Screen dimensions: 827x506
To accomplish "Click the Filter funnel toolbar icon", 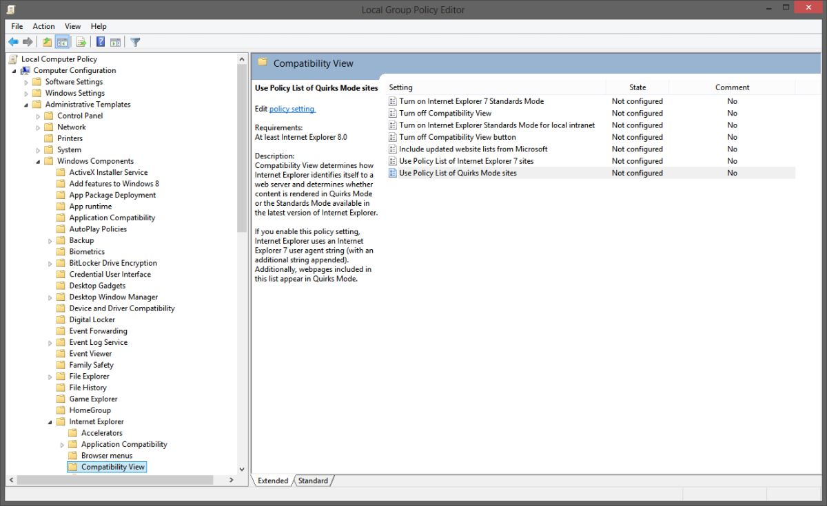I will (x=135, y=42).
